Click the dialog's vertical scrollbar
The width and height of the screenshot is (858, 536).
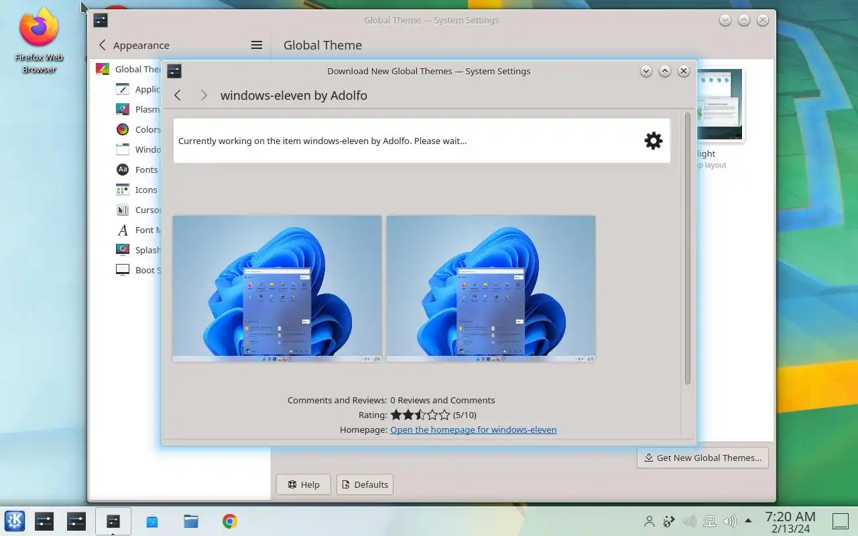point(687,249)
